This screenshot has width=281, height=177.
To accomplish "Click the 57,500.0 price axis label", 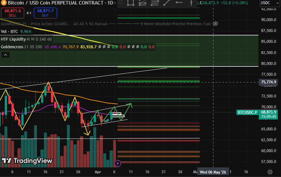I will click(x=269, y=162).
